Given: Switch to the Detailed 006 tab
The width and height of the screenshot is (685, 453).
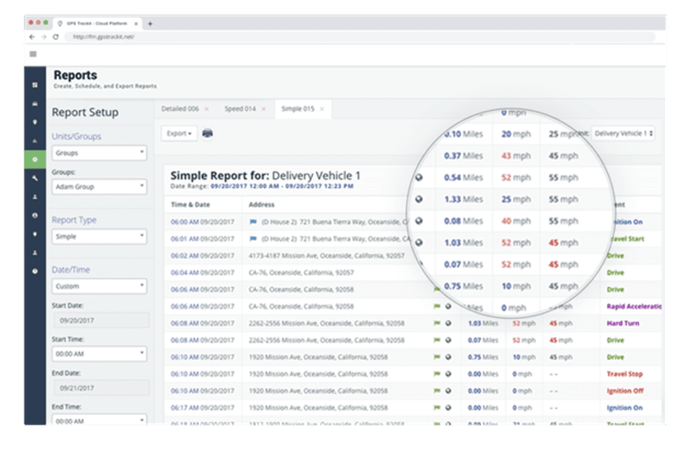Looking at the screenshot, I should [x=179, y=109].
